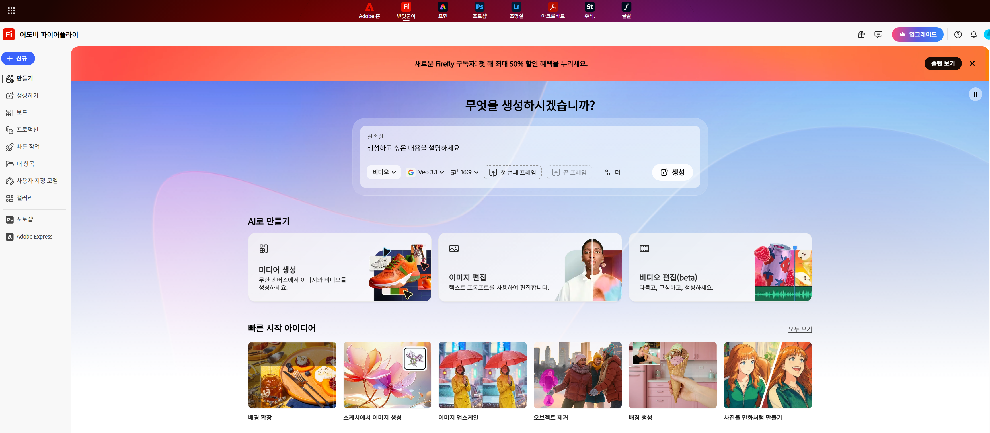Click the gift box icon in header
The width and height of the screenshot is (990, 433).
point(861,34)
